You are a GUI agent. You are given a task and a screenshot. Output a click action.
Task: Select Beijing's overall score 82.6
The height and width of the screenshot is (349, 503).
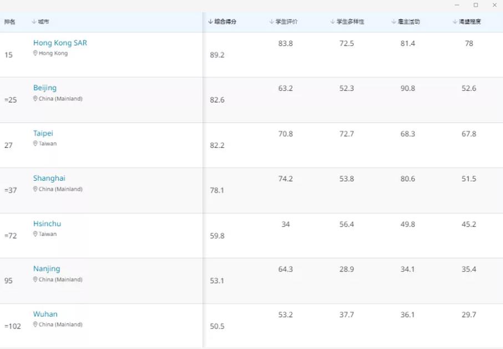click(217, 100)
